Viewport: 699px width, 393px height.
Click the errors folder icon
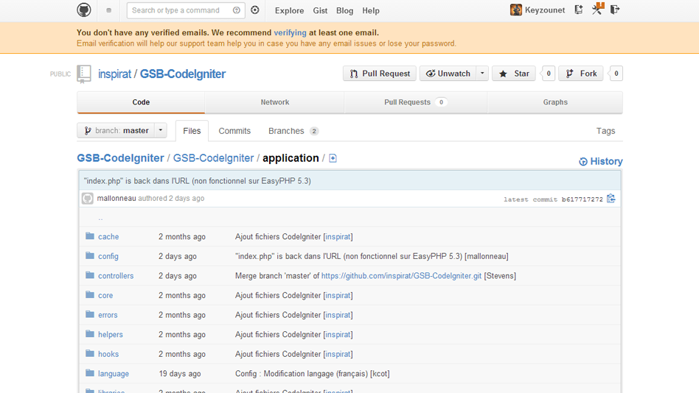tap(90, 314)
